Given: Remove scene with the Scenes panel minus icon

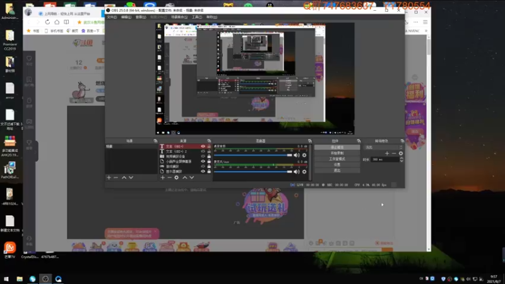Looking at the screenshot, I should coord(116,177).
